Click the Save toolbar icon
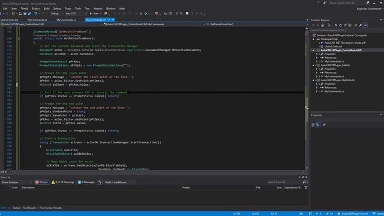This screenshot has height=216, width=384. pyautogui.click(x=25, y=13)
